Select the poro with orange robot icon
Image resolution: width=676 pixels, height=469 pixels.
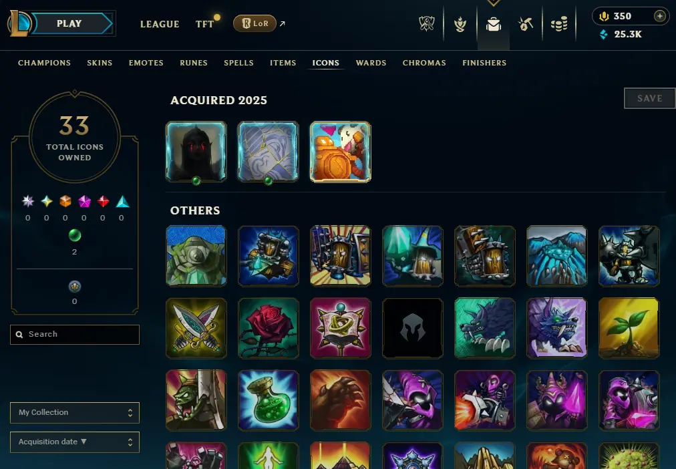click(x=340, y=152)
